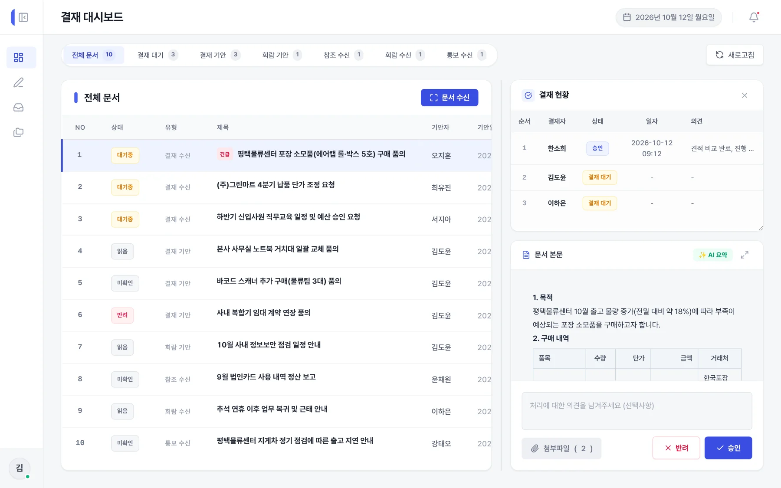
Task: Open the stacked documents icon in sidebar
Action: tap(19, 132)
